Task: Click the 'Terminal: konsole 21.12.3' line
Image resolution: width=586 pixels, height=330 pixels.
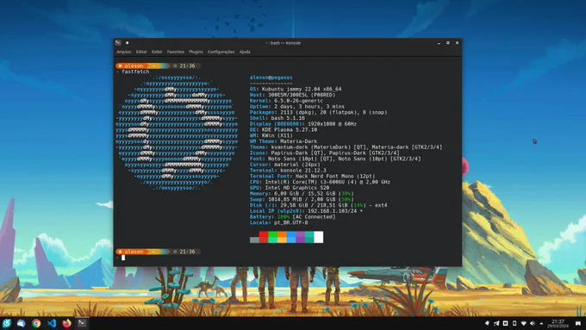Action: coord(288,170)
